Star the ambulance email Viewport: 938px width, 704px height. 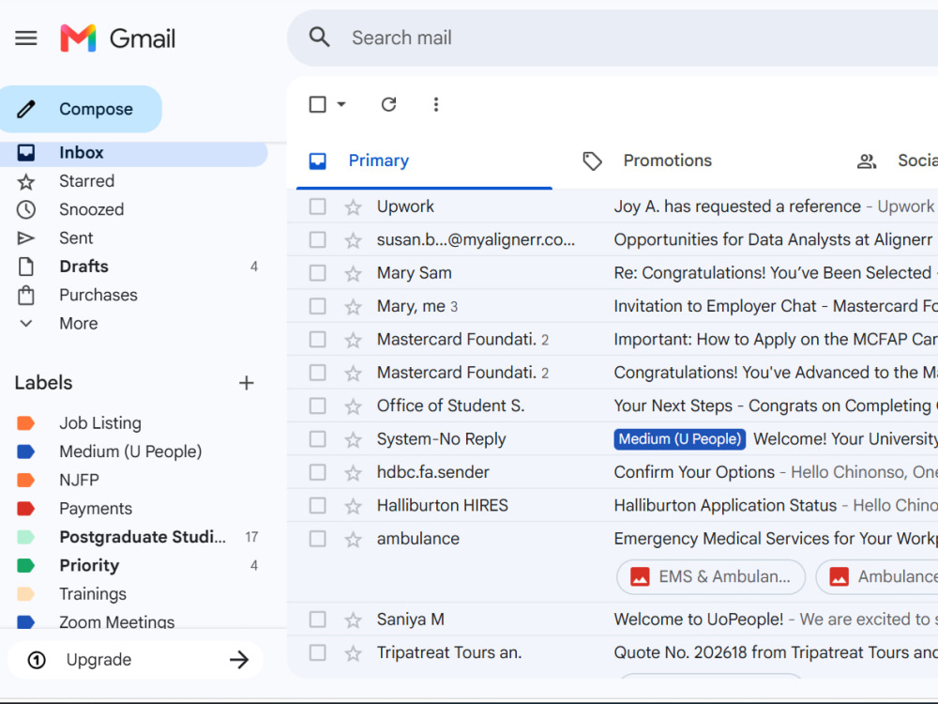(353, 540)
